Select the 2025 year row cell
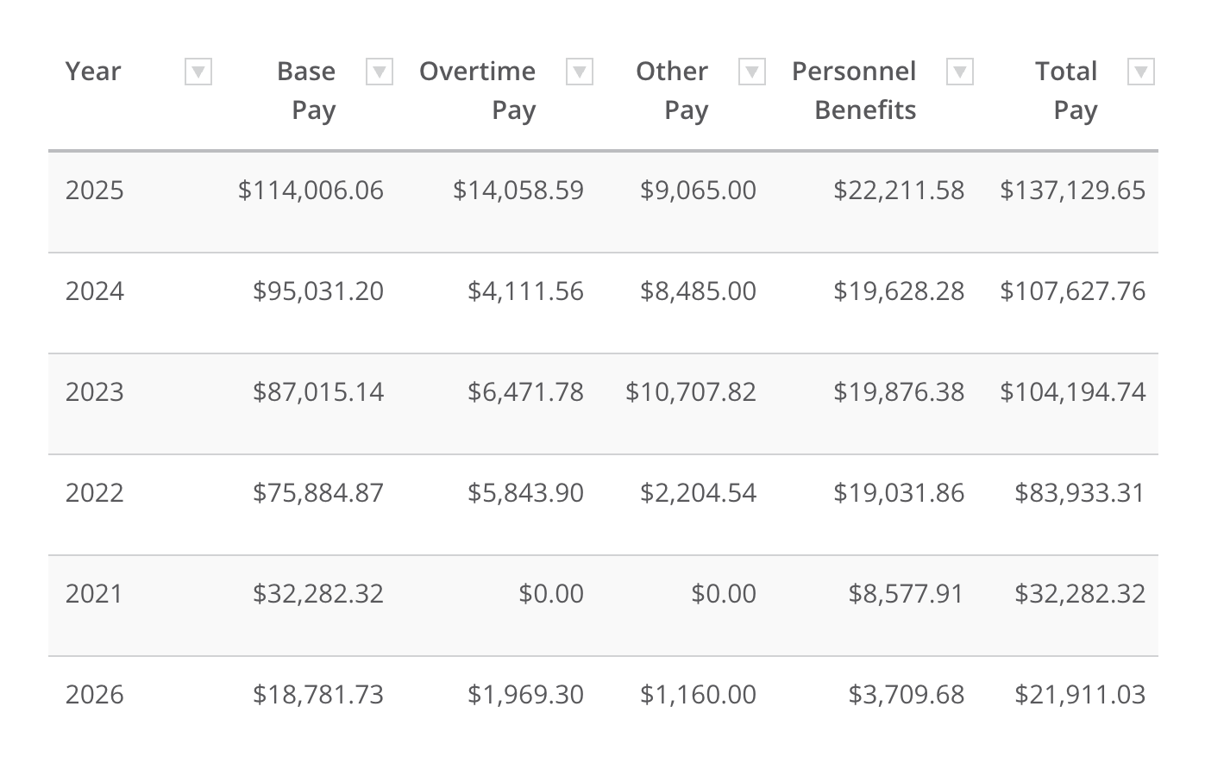Viewport: 1205px width, 769px height. pos(95,191)
